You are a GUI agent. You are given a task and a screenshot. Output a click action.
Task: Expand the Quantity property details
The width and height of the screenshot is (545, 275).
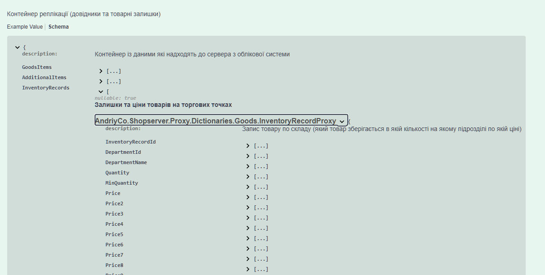click(248, 177)
